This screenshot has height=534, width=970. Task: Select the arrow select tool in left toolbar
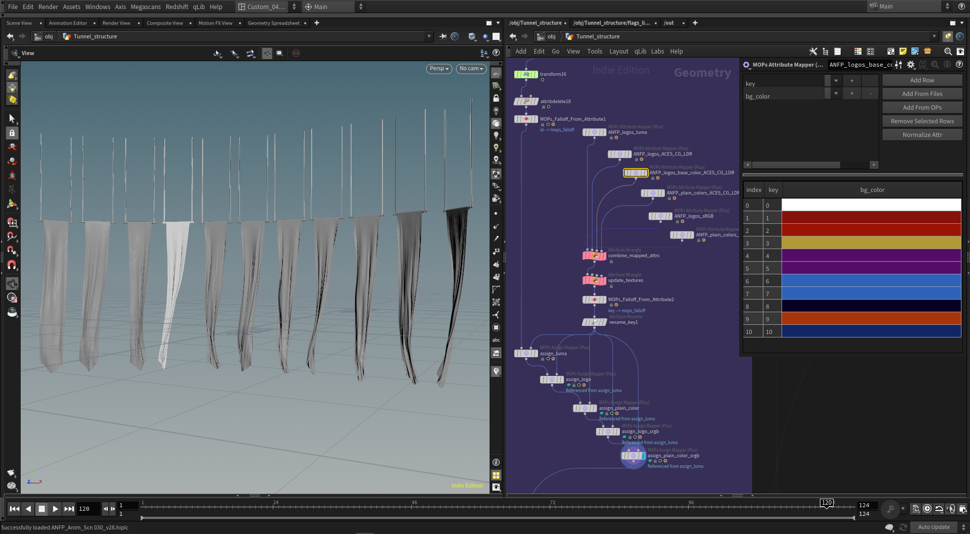coord(12,119)
